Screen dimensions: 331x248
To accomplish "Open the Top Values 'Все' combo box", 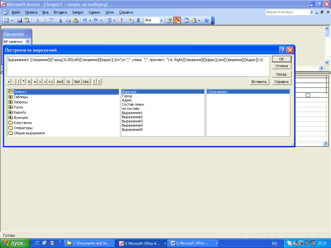I will (x=161, y=20).
